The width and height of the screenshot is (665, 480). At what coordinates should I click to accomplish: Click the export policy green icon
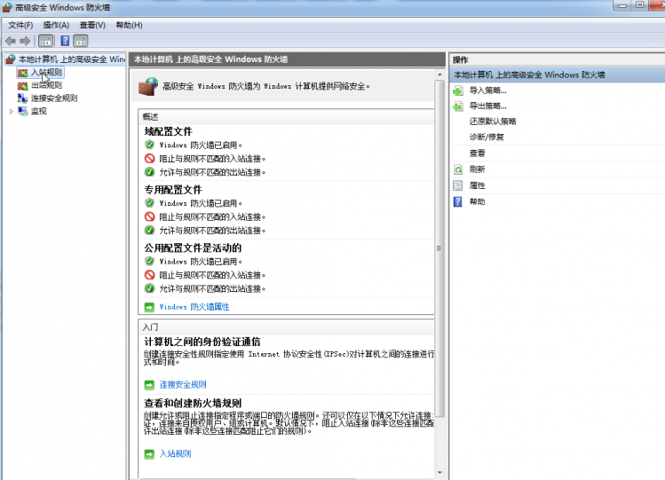tap(458, 106)
